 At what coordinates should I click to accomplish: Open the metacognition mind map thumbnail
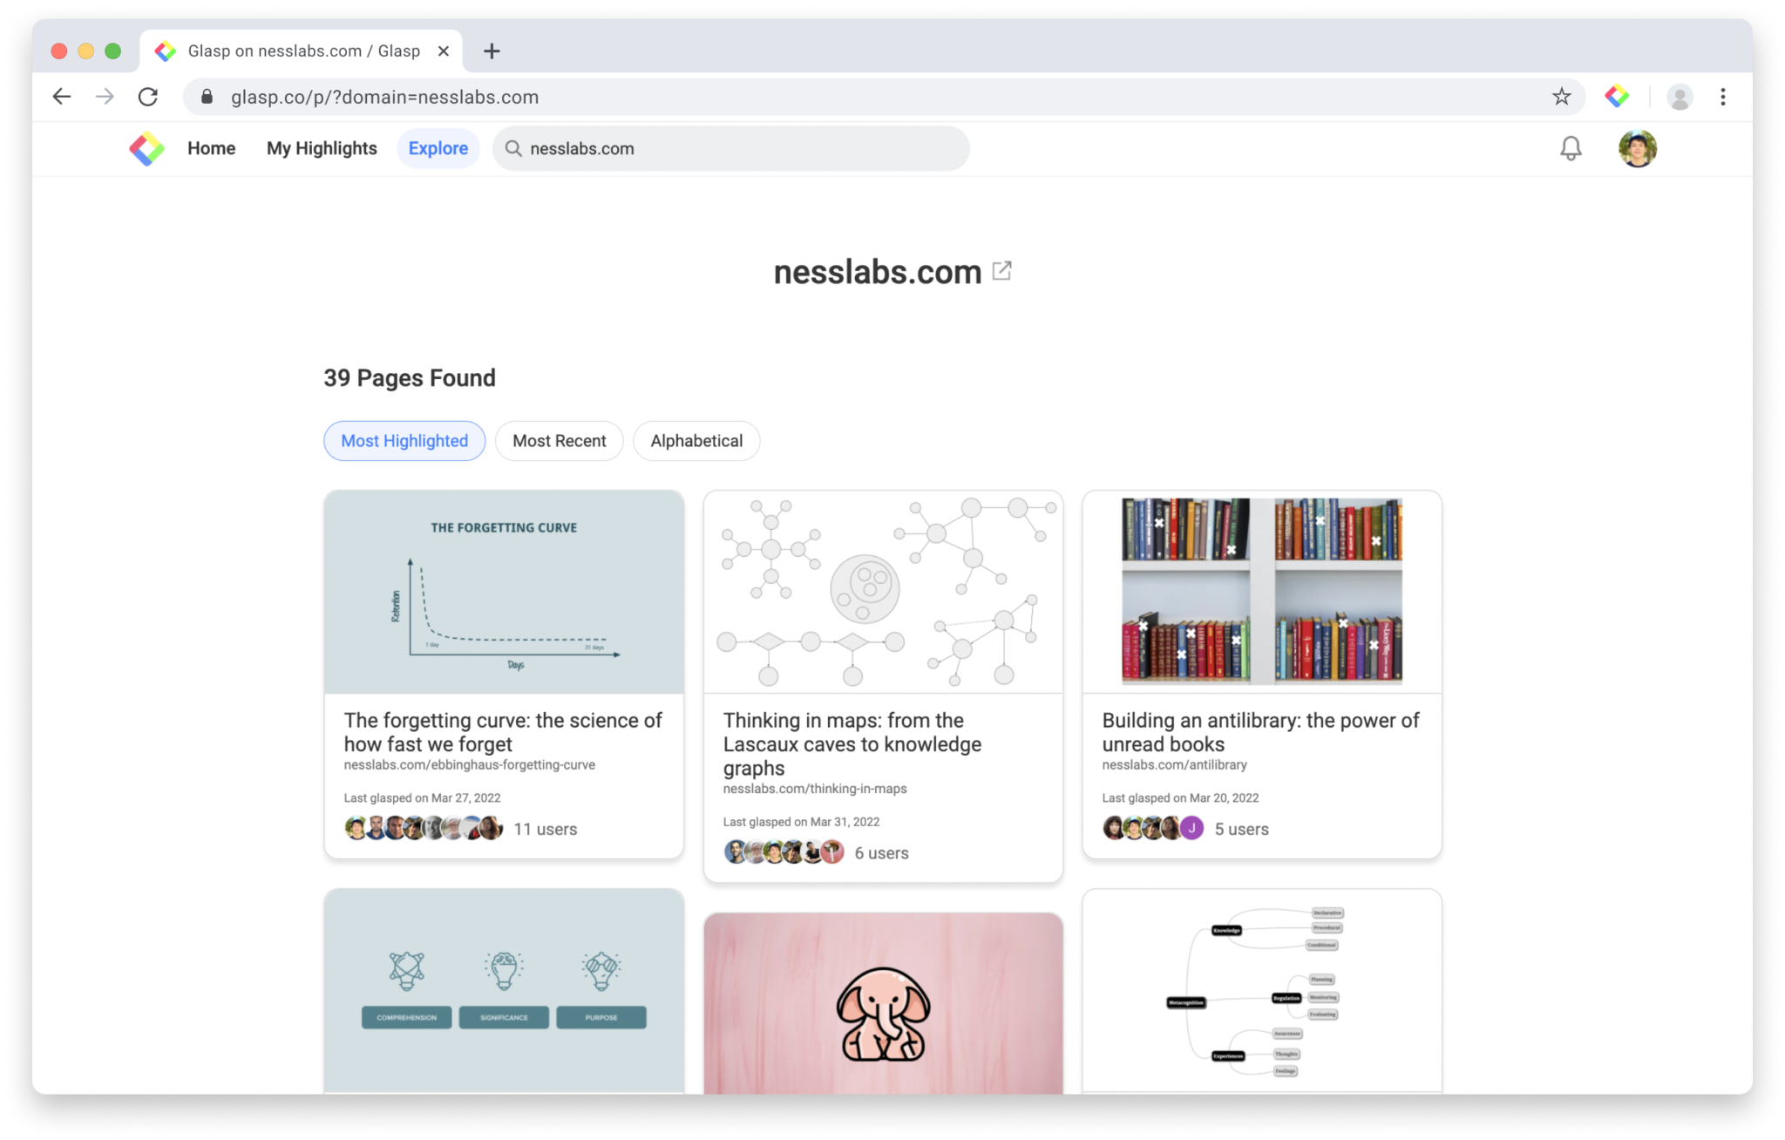(1262, 991)
